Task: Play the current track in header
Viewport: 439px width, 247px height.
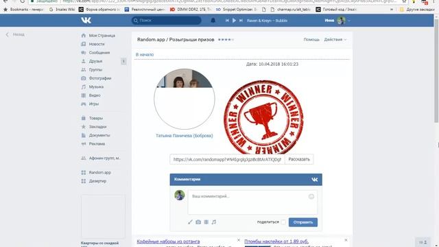Action: pos(234,21)
